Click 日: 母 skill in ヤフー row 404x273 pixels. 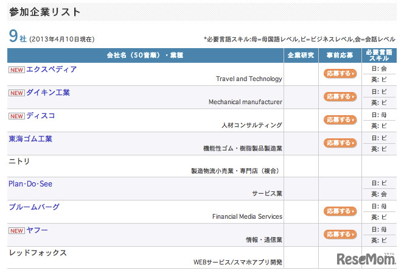point(379,229)
